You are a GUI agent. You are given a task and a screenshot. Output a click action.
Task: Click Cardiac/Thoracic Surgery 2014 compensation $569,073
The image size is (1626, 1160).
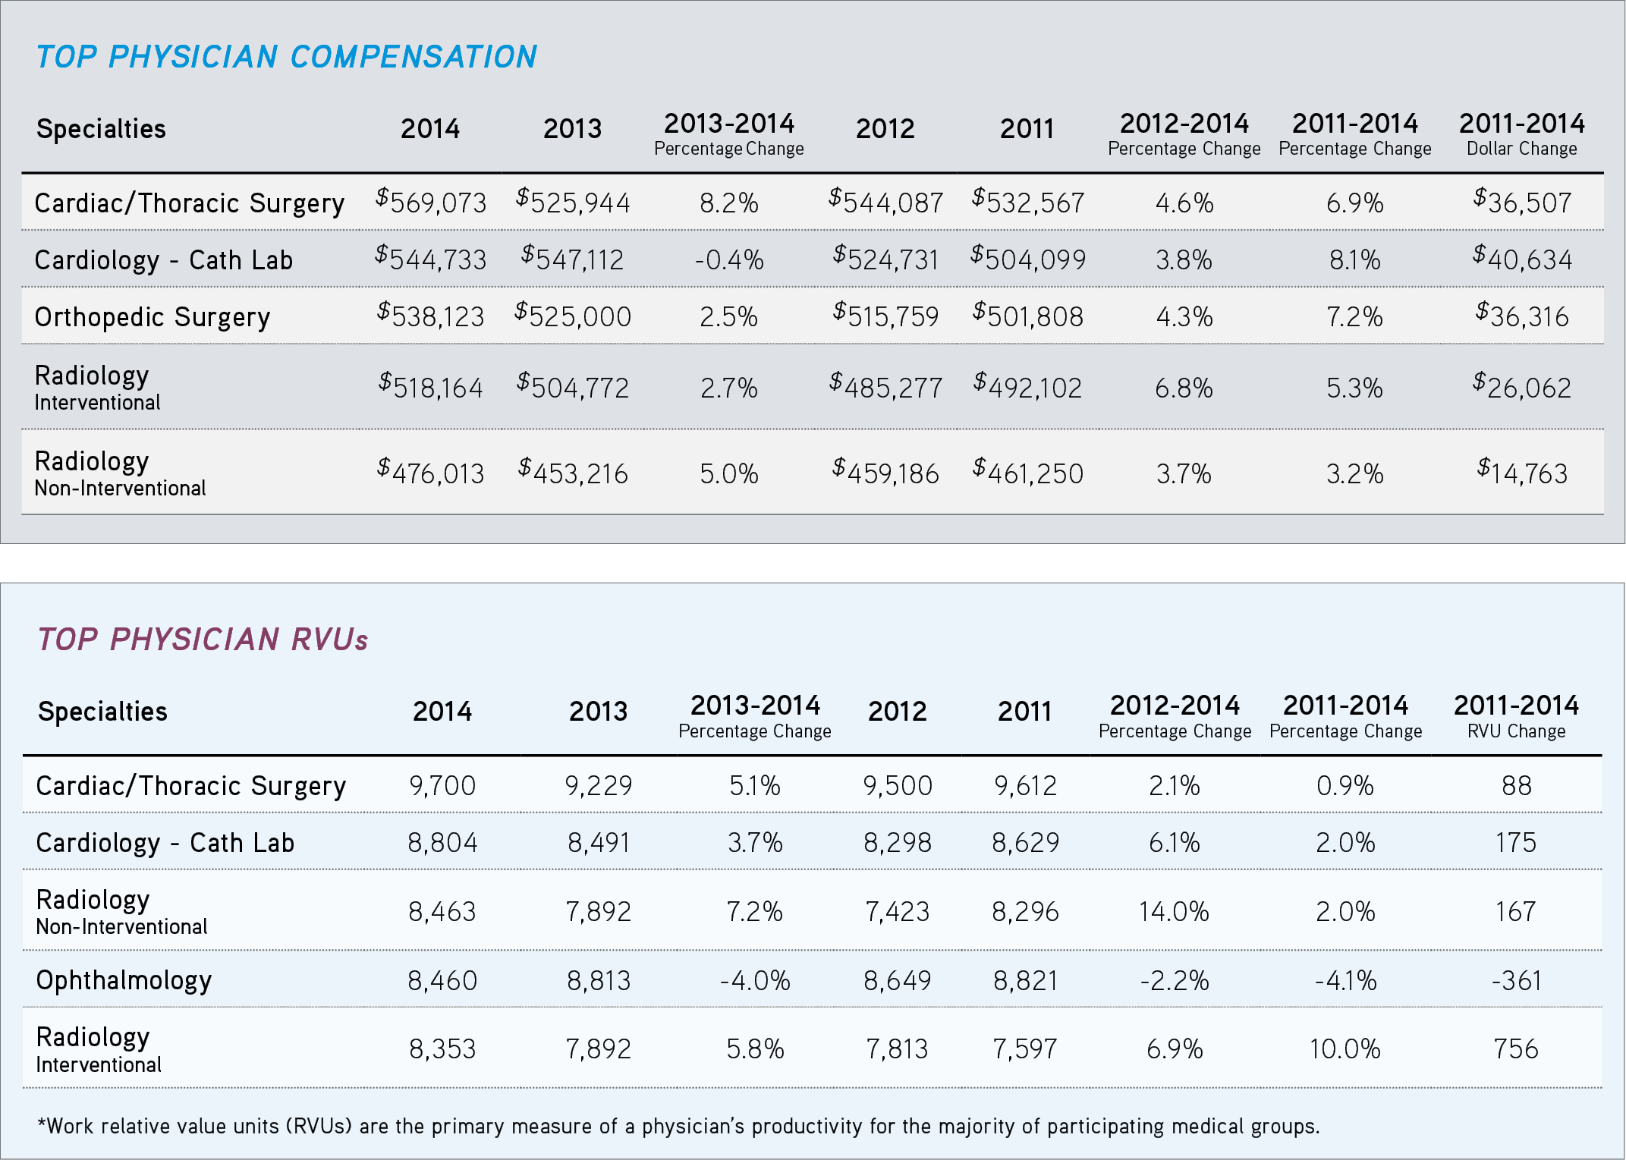(431, 203)
